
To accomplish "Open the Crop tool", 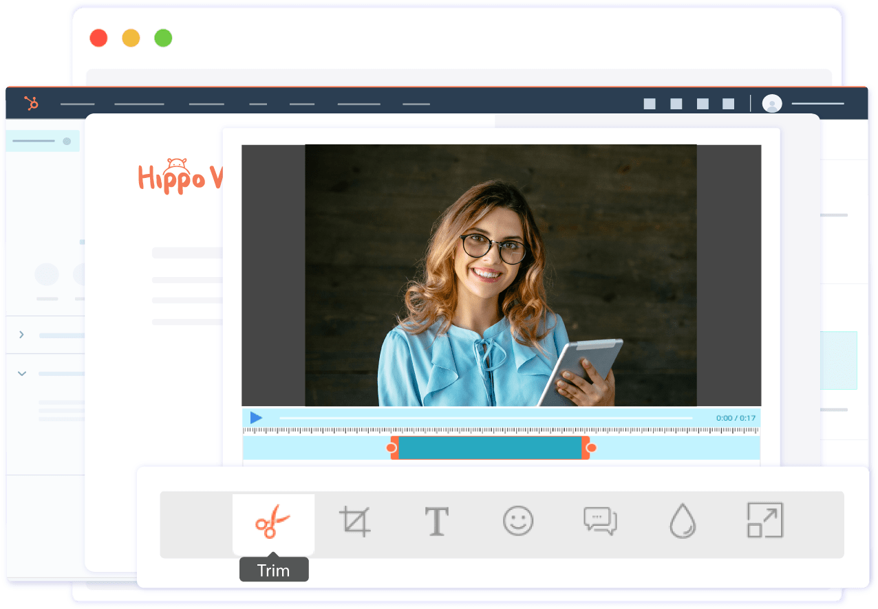I will coord(355,521).
